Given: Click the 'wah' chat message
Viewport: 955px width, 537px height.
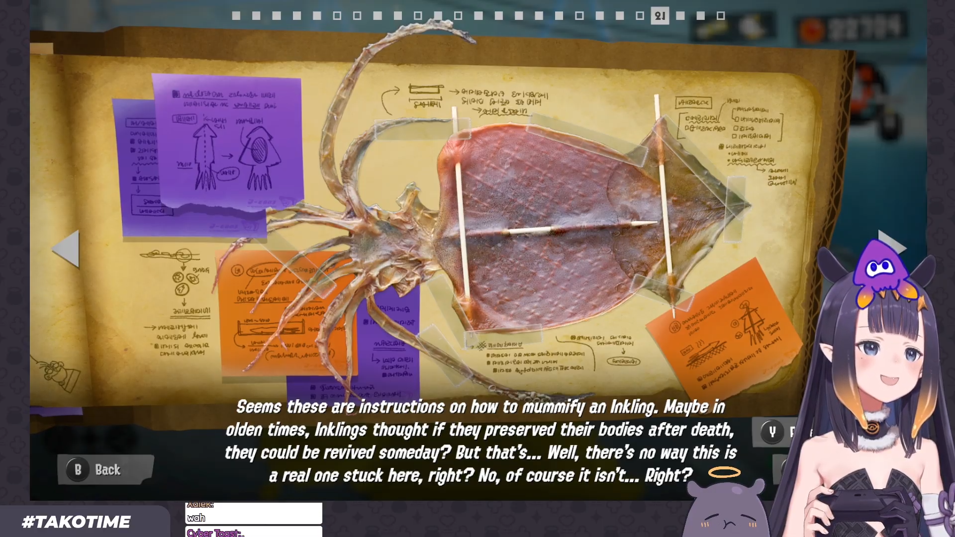Looking at the screenshot, I should pyautogui.click(x=196, y=518).
